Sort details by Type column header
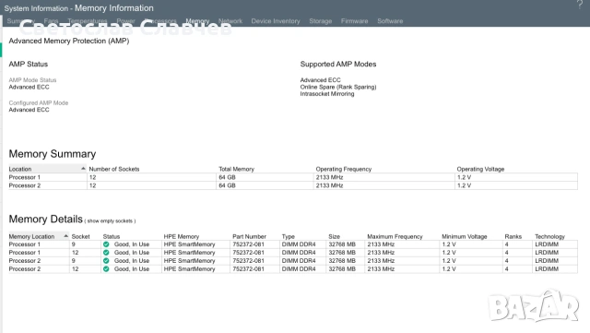Image resolution: width=590 pixels, height=333 pixels. coord(289,236)
